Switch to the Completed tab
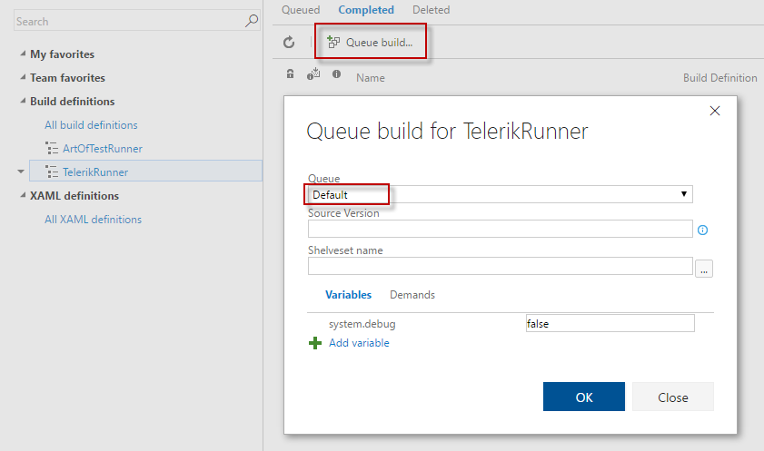764x451 pixels. coord(366,10)
